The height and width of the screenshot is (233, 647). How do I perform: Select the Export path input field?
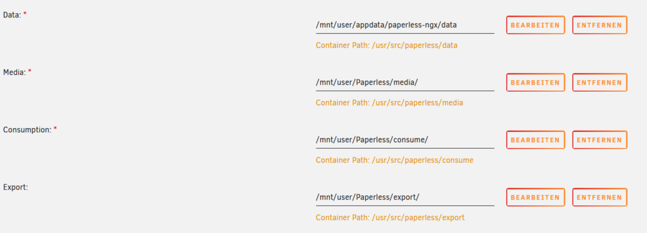click(405, 197)
